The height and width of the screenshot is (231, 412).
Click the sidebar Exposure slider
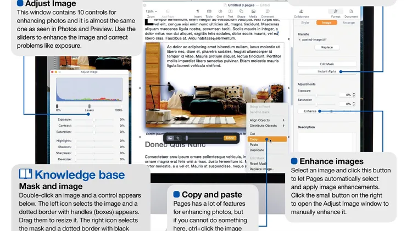click(317, 95)
